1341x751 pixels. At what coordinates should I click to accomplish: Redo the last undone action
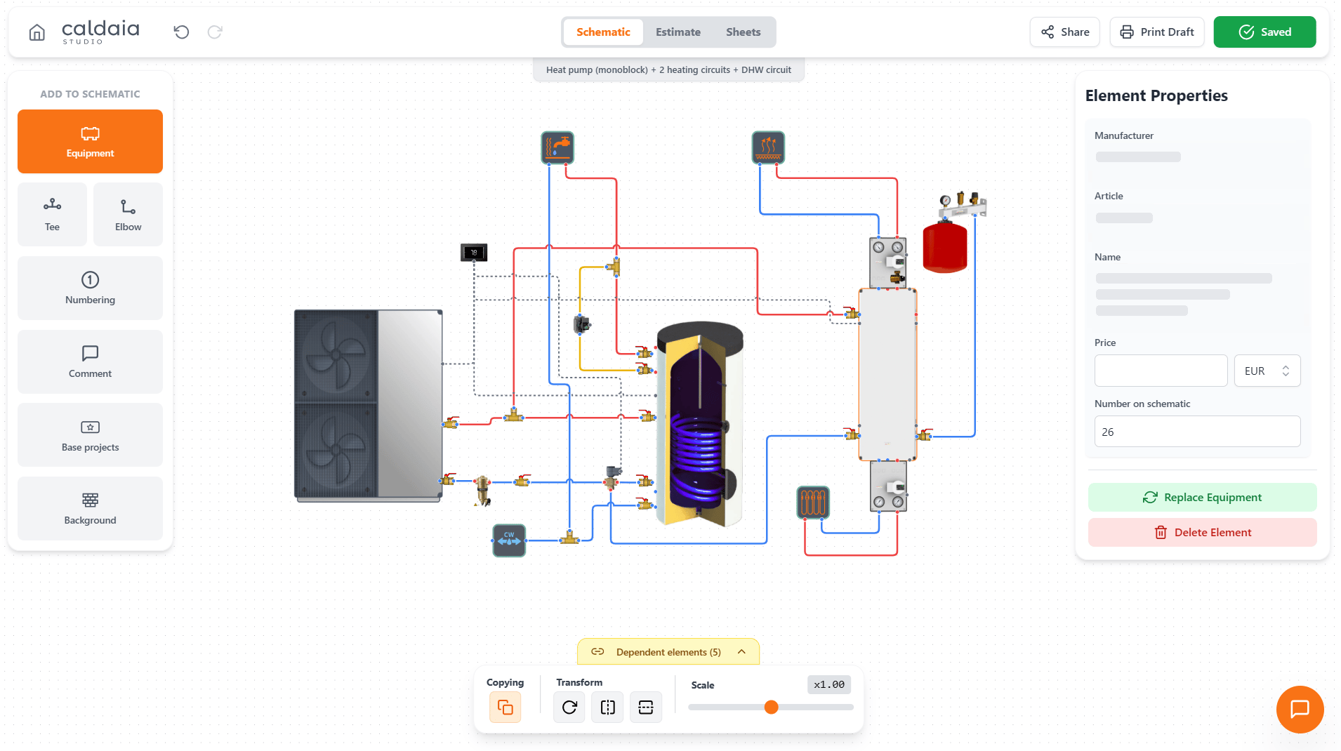(215, 32)
